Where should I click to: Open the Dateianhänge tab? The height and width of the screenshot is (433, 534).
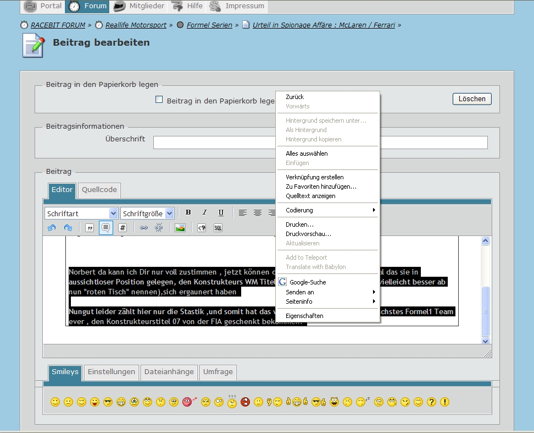(169, 372)
